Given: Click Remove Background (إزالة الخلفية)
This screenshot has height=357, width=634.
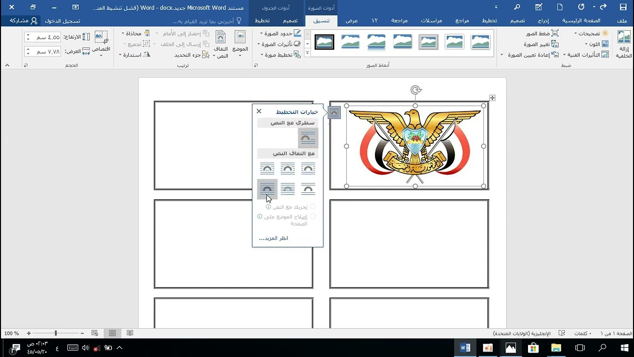Looking at the screenshot, I should coord(624,45).
